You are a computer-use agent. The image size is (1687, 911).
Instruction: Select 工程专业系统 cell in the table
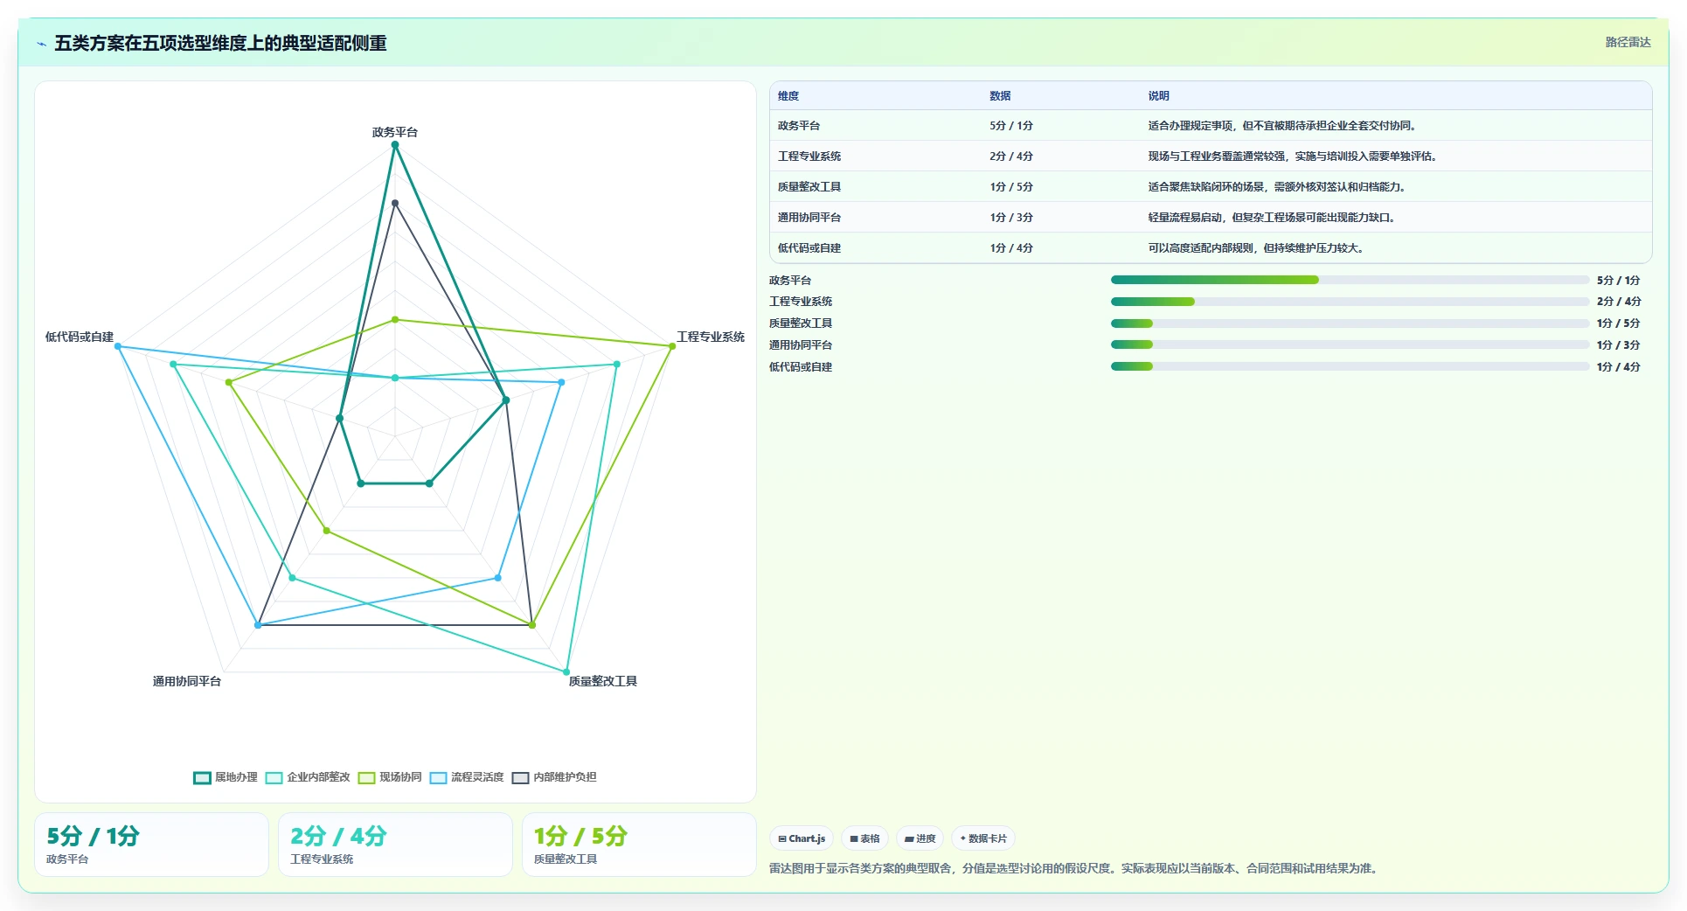(x=809, y=156)
